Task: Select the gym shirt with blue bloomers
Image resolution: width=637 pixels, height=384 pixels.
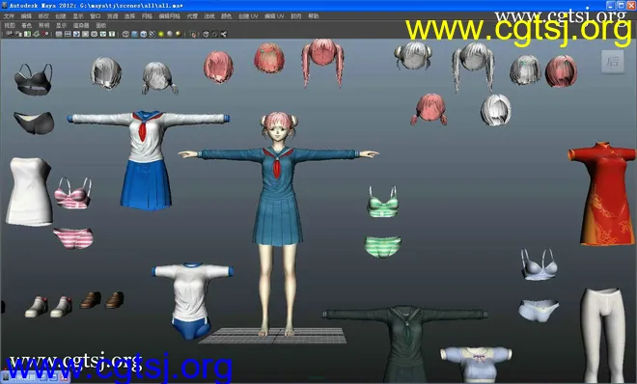Action: pyautogui.click(x=192, y=300)
